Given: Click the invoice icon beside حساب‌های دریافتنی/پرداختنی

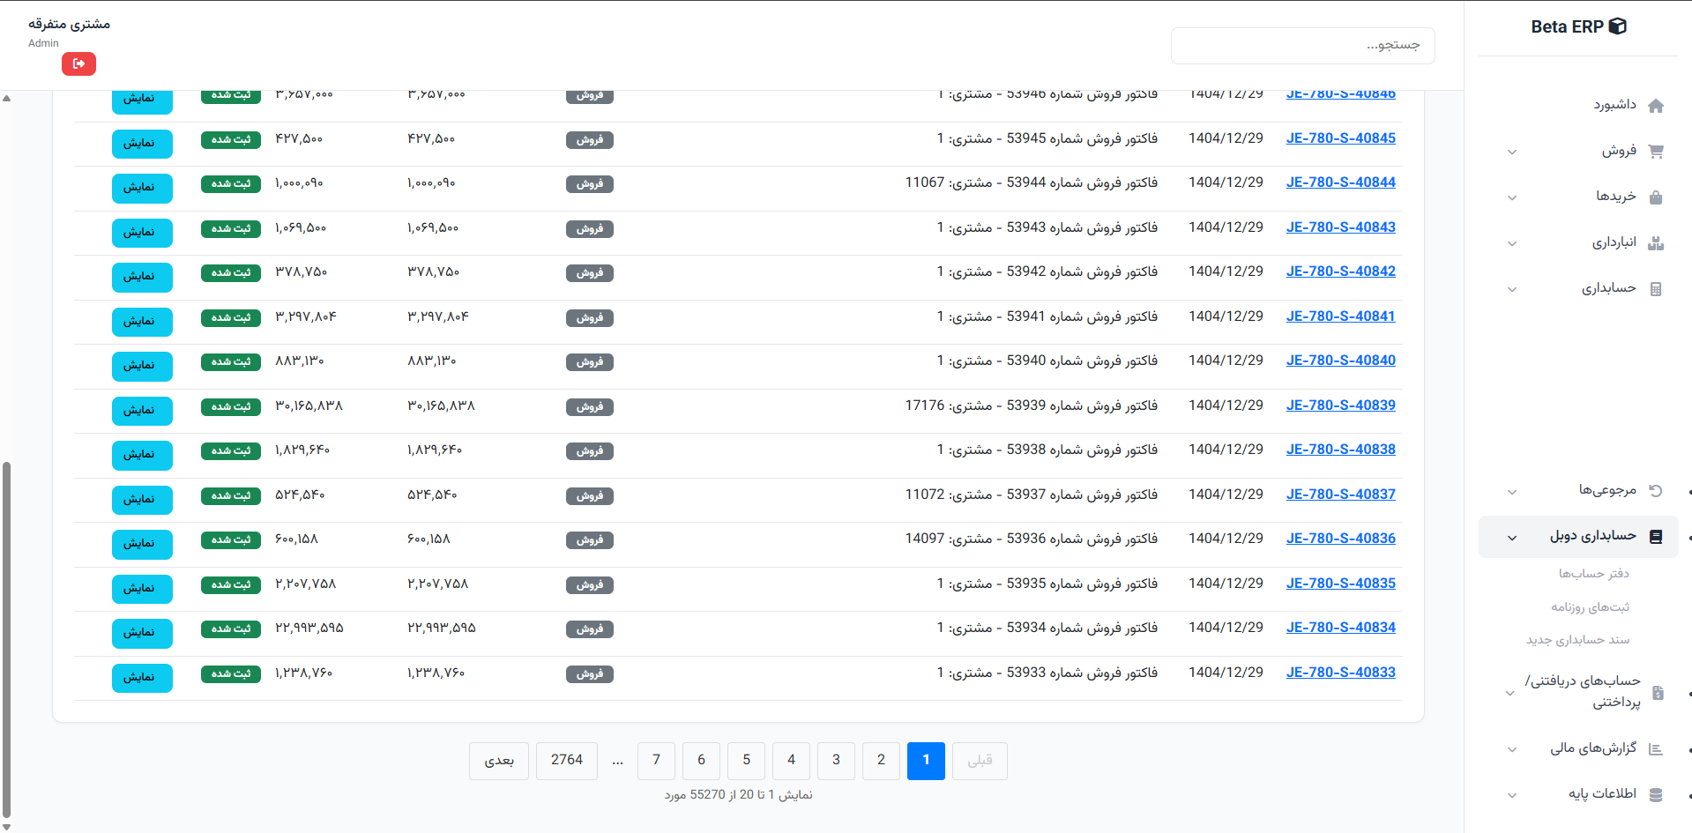Looking at the screenshot, I should click(x=1658, y=693).
